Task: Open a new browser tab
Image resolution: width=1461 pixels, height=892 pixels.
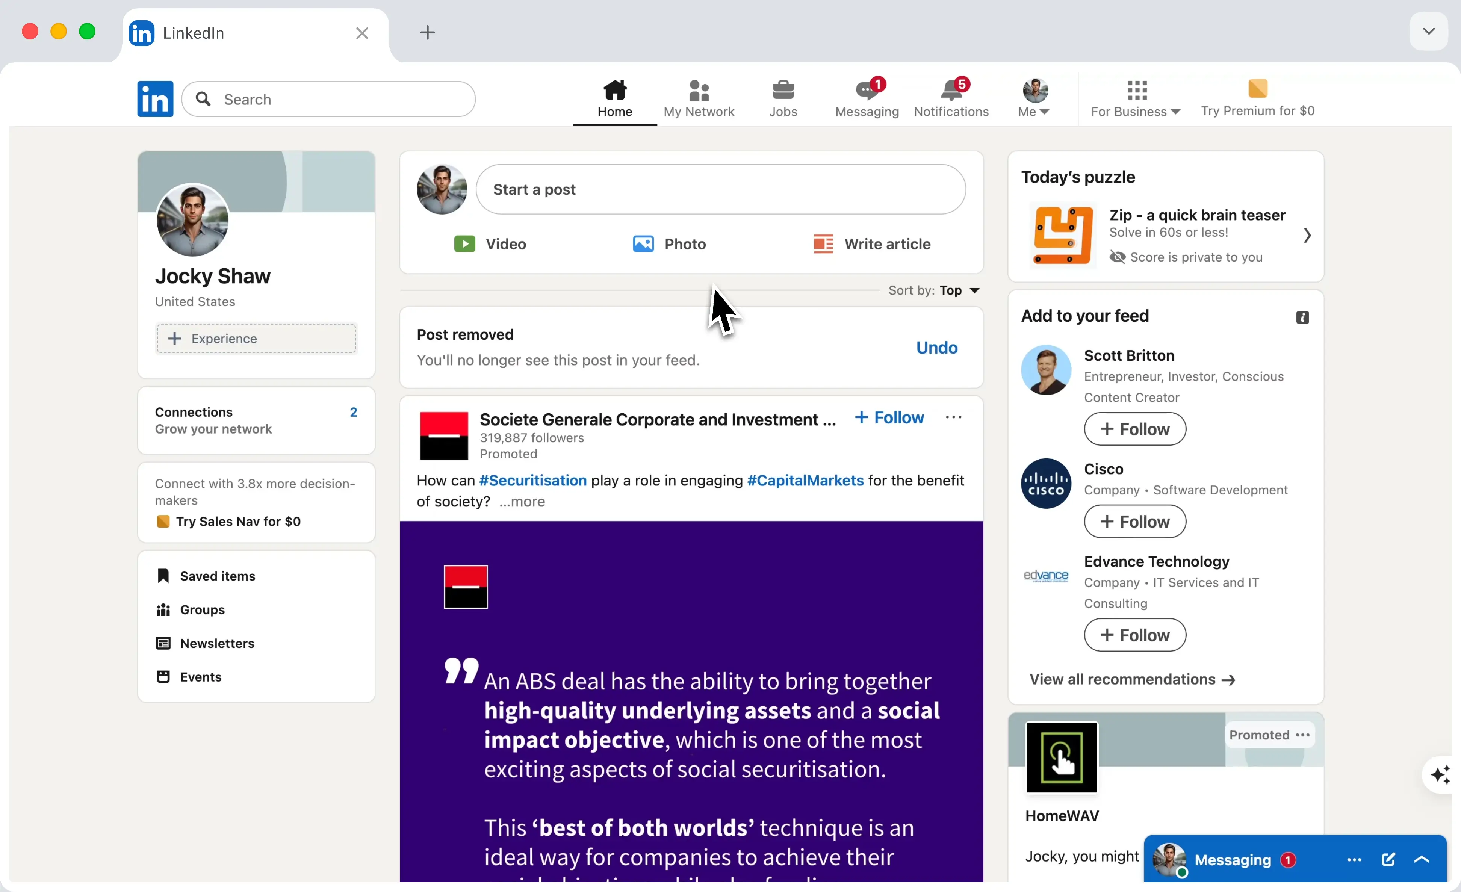Action: tap(427, 33)
